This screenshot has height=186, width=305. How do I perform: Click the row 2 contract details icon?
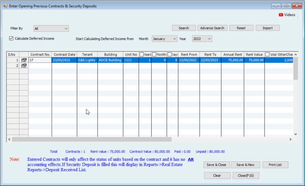coord(24,66)
